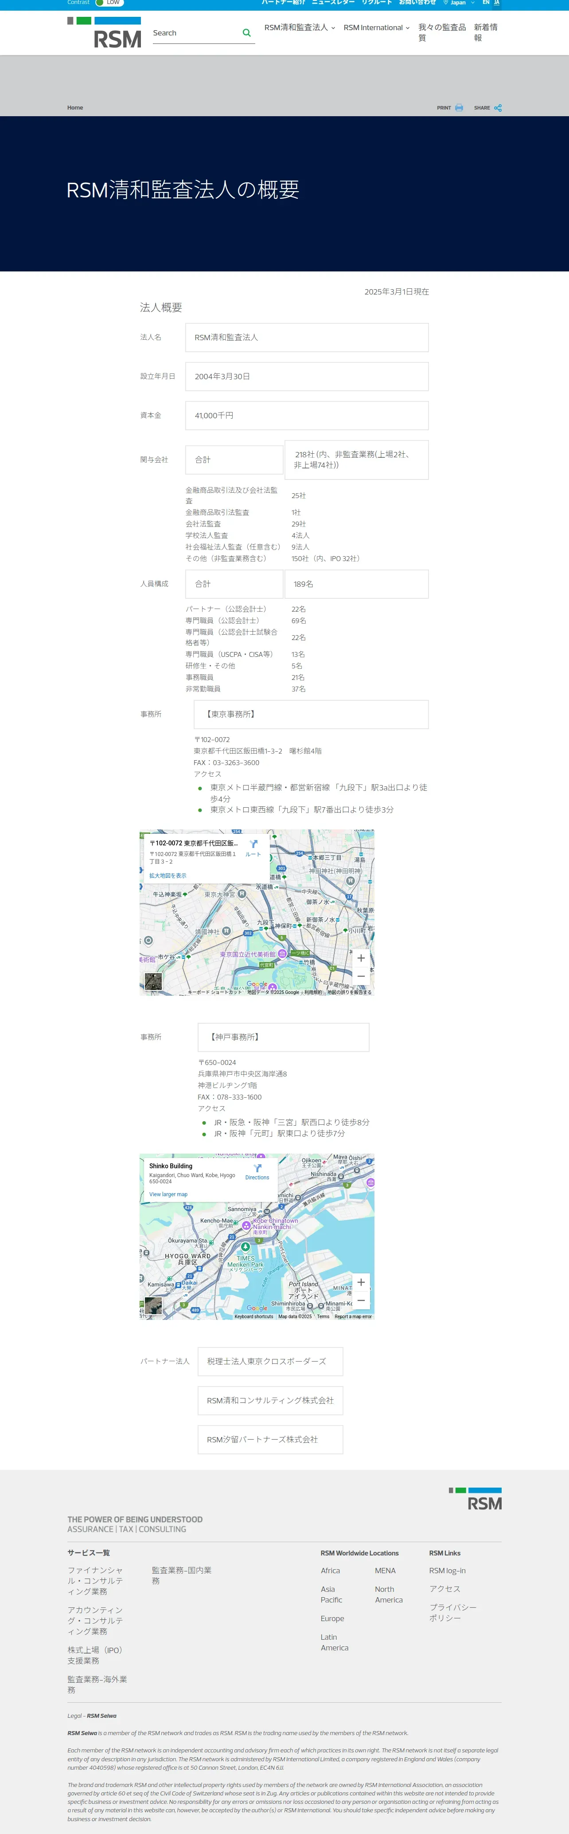This screenshot has height=1834, width=569.
Task: Open RSM清和コンサルティング株式会社 partner link
Action: point(270,1400)
